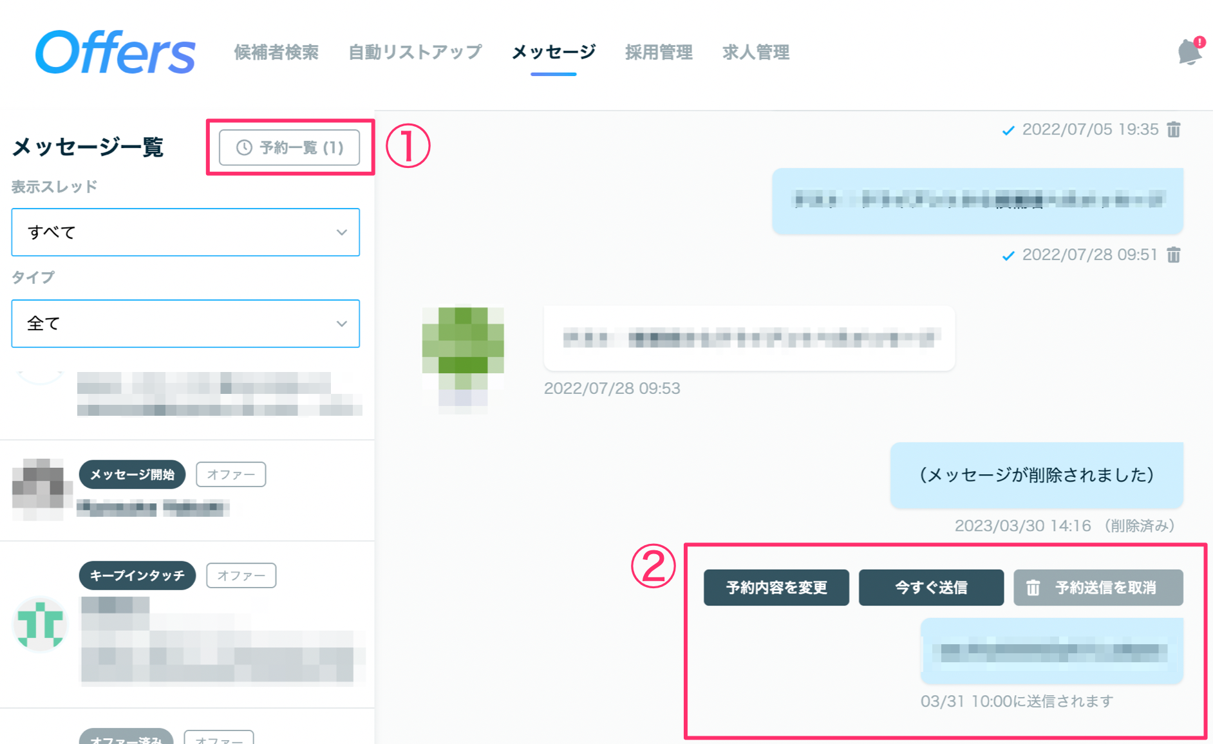
Task: Expand タイプ dropdown showing 全て
Action: 185,323
